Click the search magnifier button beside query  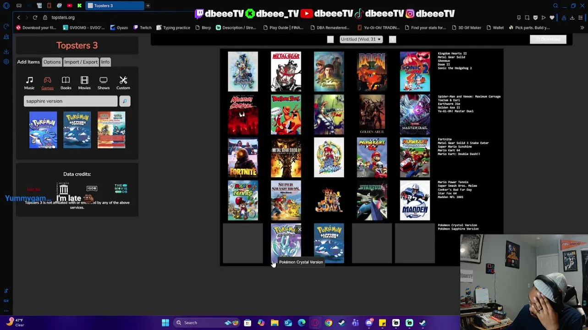tap(125, 101)
